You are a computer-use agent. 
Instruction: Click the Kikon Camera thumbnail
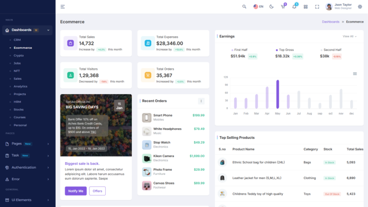tap(147, 159)
